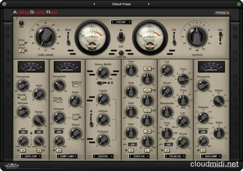Toggle Lin Rel ON in compressor
The image size is (243, 171).
click(x=75, y=117)
